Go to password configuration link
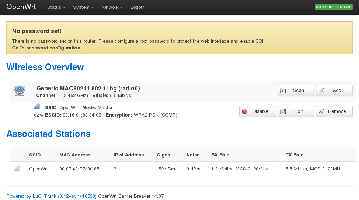Viewport: 359px width, 200px height. click(x=48, y=48)
